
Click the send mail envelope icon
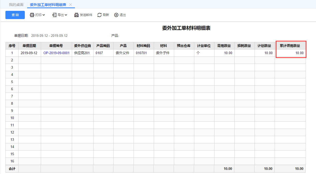[x=76, y=15]
